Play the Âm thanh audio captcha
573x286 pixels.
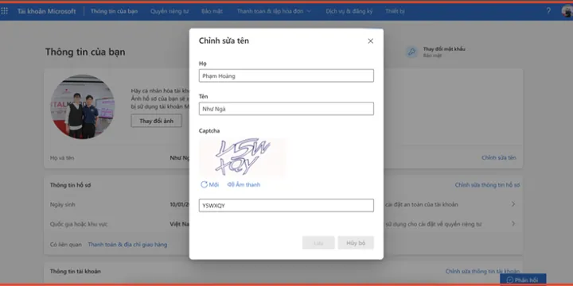[x=244, y=184]
